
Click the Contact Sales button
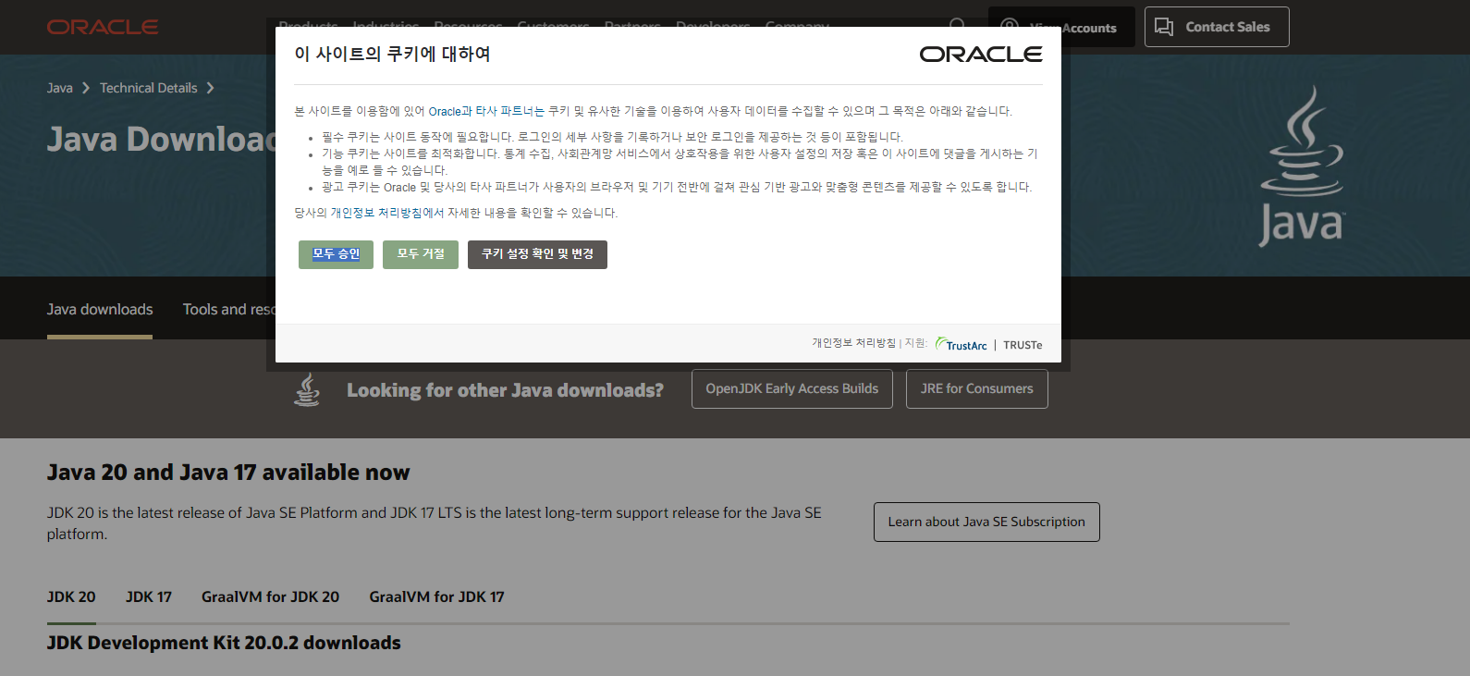(x=1217, y=27)
